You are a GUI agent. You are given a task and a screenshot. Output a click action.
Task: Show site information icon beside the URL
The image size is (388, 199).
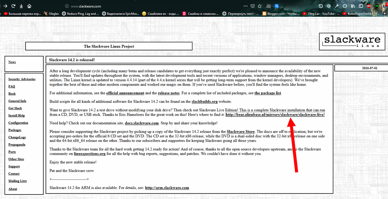(x=67, y=6)
